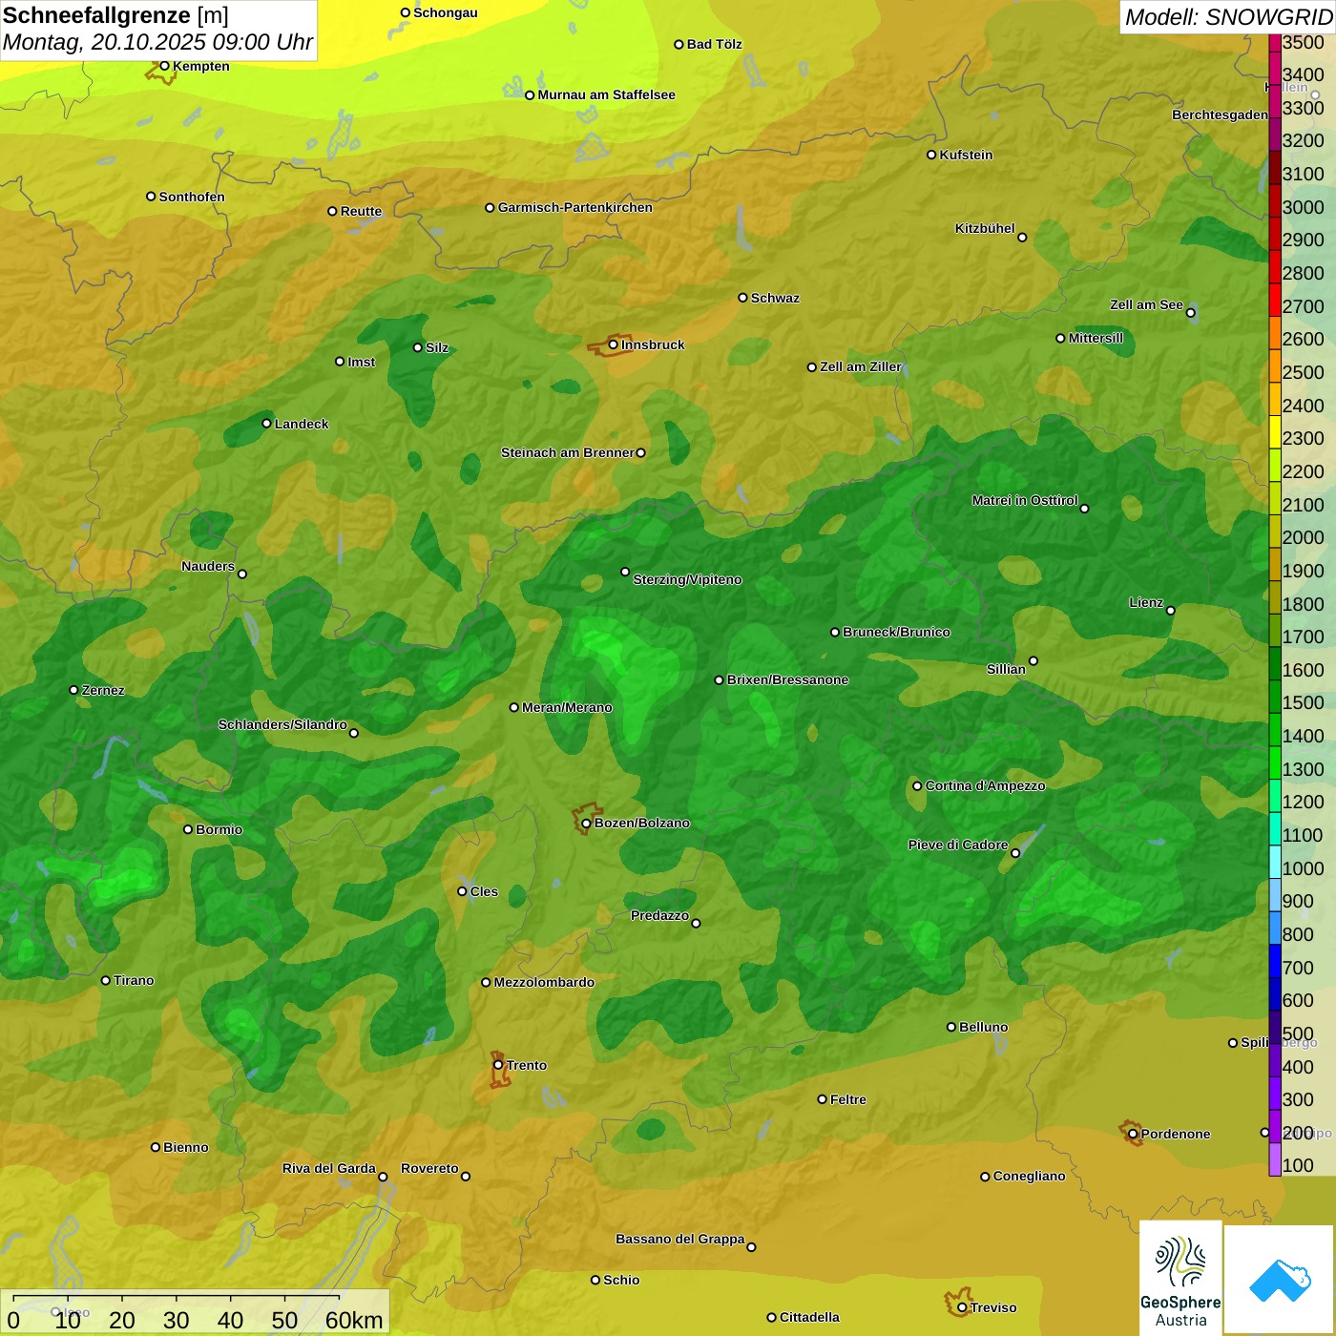Select the "Bruneck/Brunico" label
This screenshot has height=1336, width=1336.
click(x=896, y=632)
